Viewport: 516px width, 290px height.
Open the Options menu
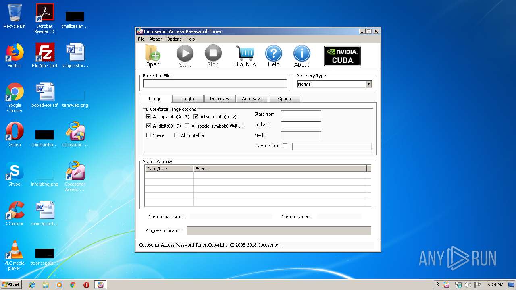tap(174, 39)
